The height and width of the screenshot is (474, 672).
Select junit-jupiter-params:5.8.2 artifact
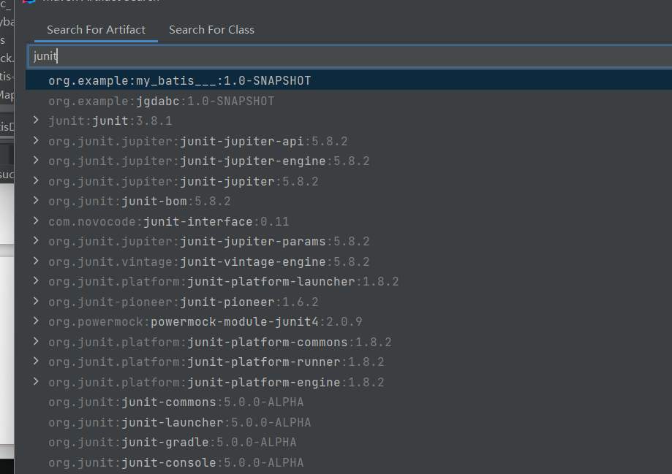[x=208, y=242]
